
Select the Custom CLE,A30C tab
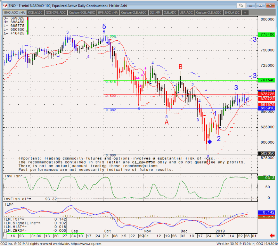tap(208, 13)
